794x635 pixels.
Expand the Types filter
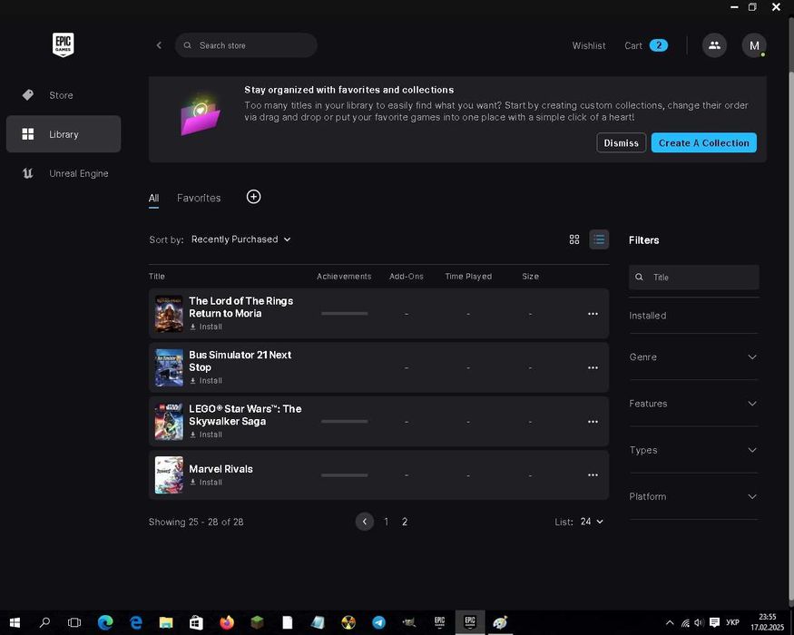point(694,450)
